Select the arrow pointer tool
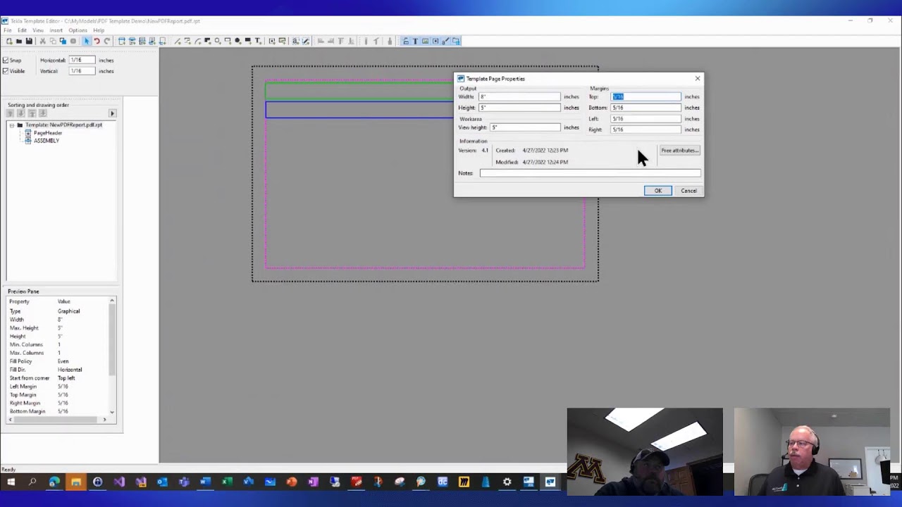Viewport: 902px width, 507px height. (87, 41)
